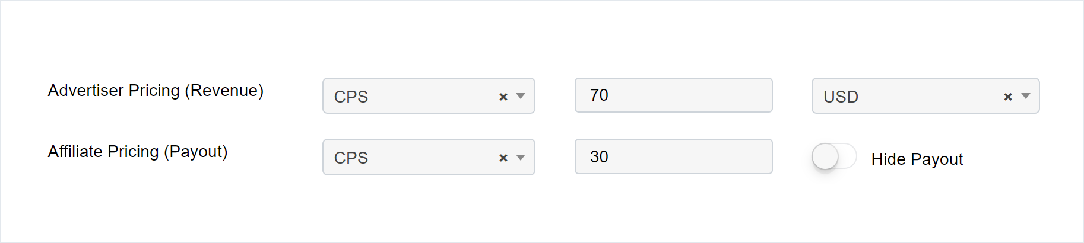Enable the Hide Payout switch
The width and height of the screenshot is (1084, 243).
(x=834, y=157)
